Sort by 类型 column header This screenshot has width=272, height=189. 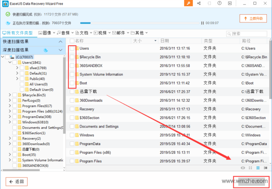pos(208,41)
